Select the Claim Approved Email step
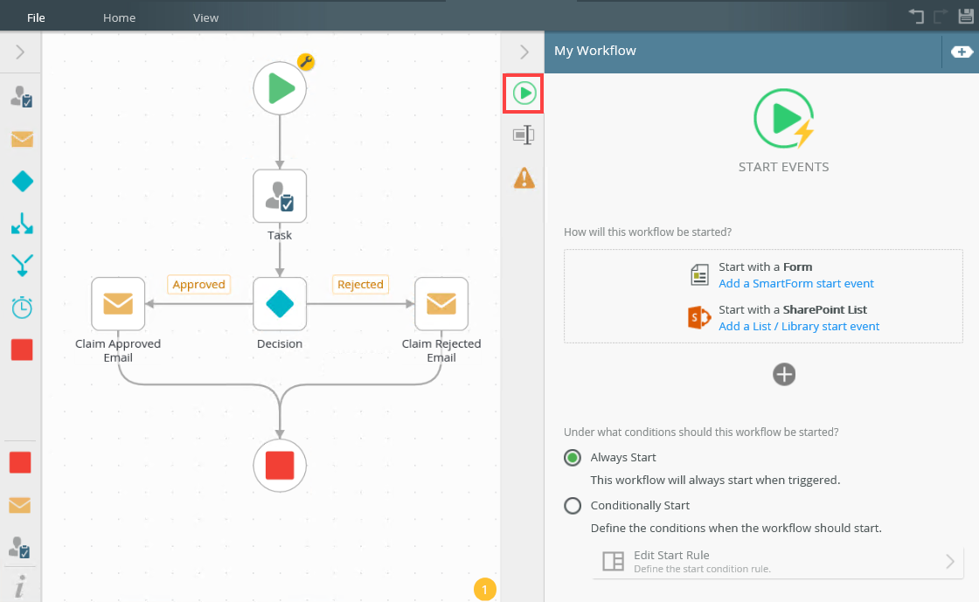979x602 pixels. (x=118, y=304)
